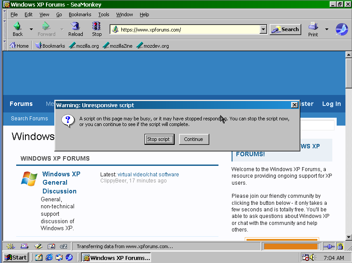Open the View menu
This screenshot has height=263, width=352.
(x=44, y=14)
